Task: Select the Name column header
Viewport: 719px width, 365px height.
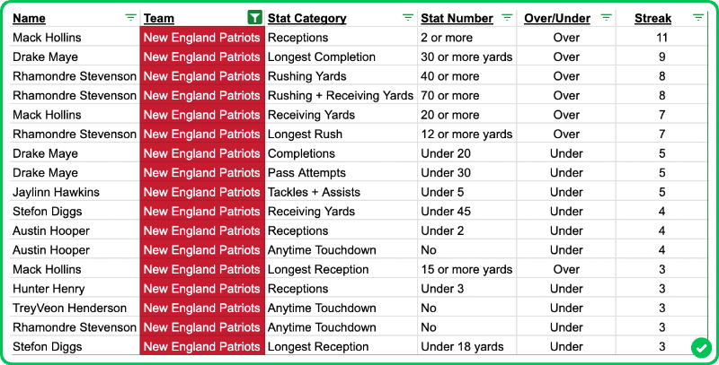Action: [30, 18]
